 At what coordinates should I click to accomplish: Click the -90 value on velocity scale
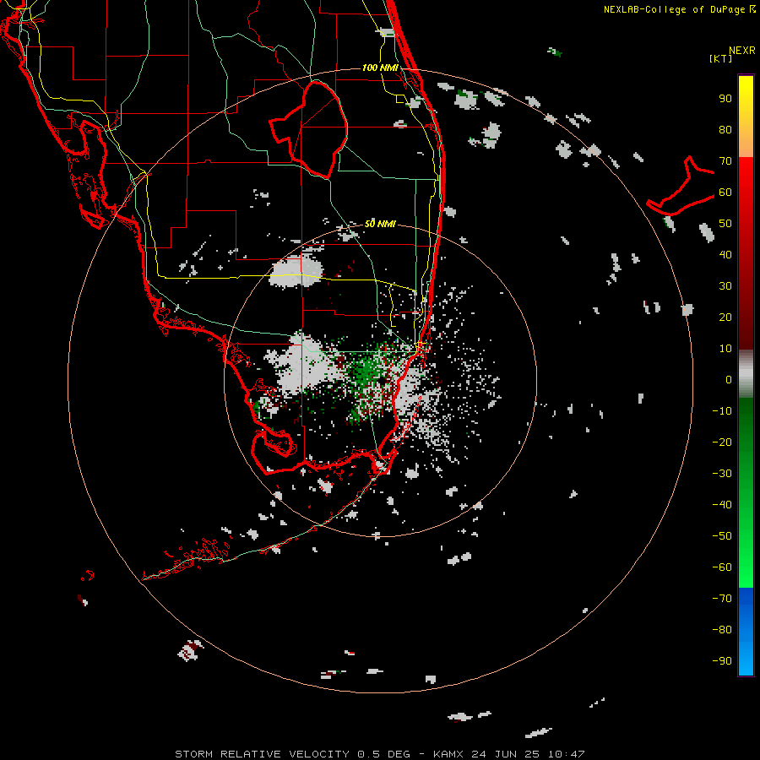pos(722,660)
